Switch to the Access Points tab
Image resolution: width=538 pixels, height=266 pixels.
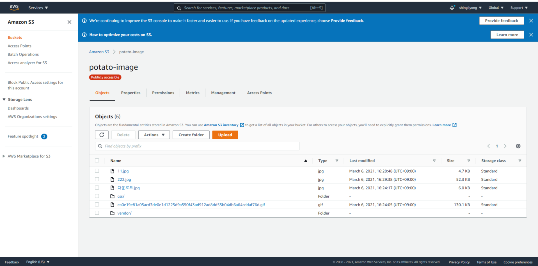(259, 93)
